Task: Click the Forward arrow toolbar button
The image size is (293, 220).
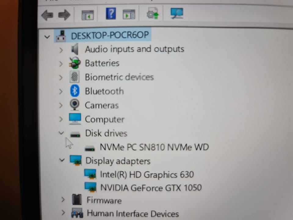Action: (x=64, y=15)
